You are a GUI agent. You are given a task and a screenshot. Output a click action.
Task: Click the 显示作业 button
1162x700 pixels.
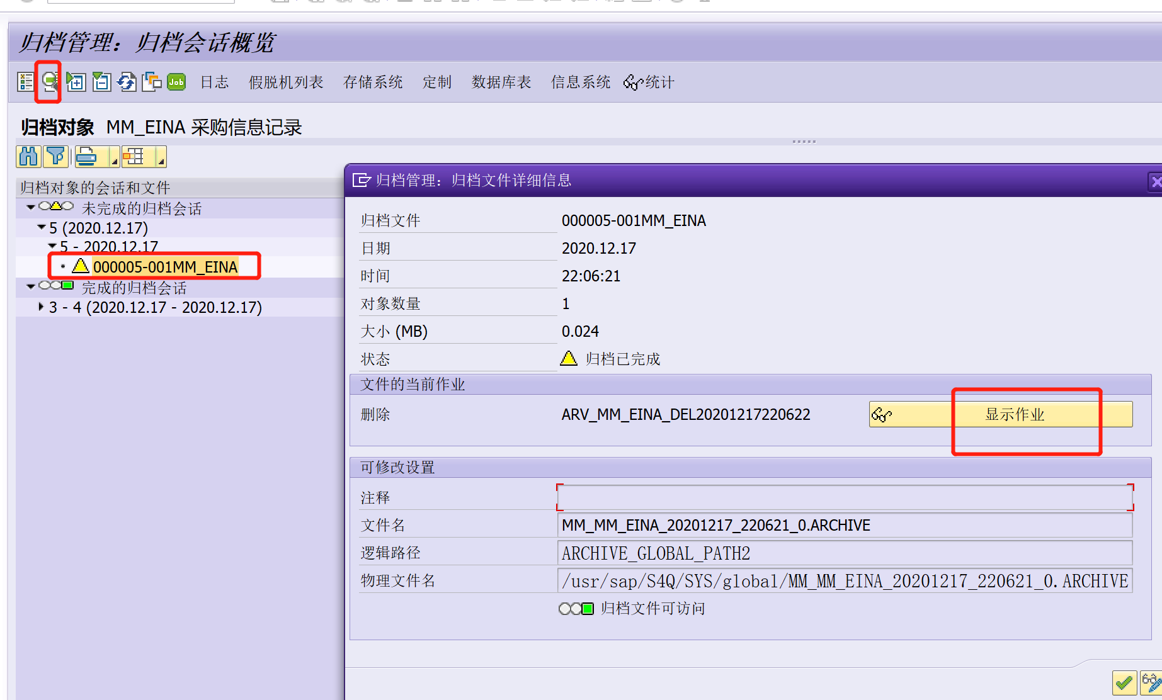(x=1001, y=414)
